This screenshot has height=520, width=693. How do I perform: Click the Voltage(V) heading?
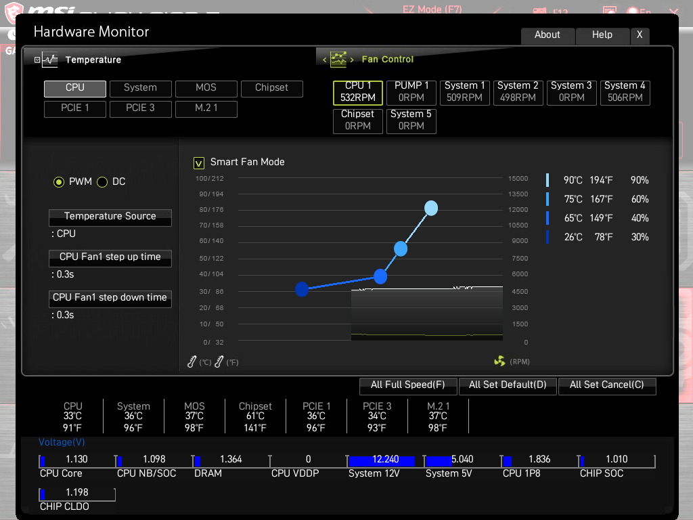click(62, 442)
